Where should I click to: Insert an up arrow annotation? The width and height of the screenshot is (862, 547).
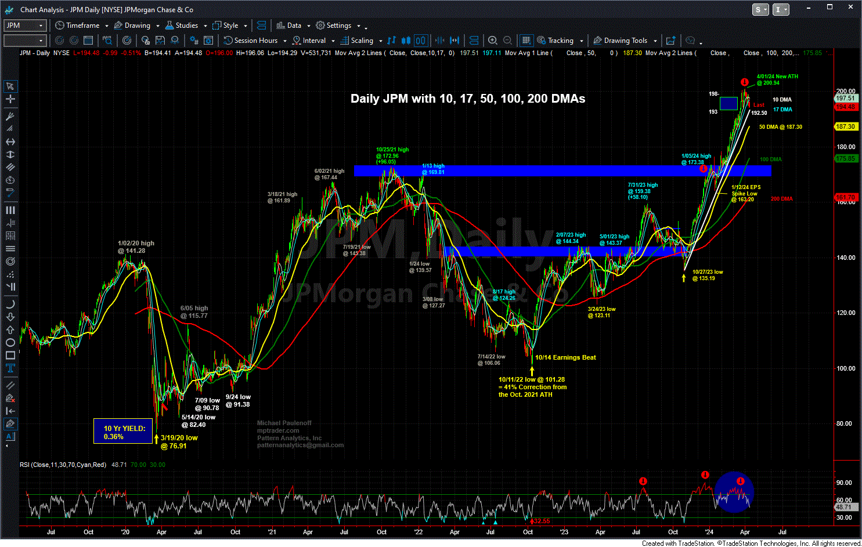[x=10, y=329]
